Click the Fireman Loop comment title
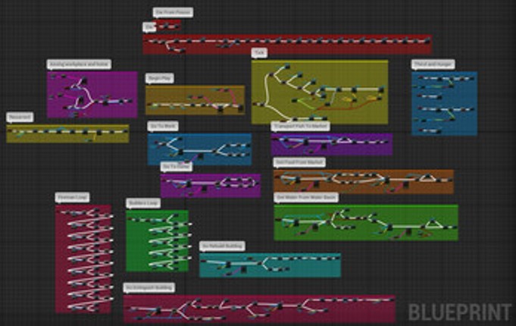The height and width of the screenshot is (326, 516). (73, 197)
